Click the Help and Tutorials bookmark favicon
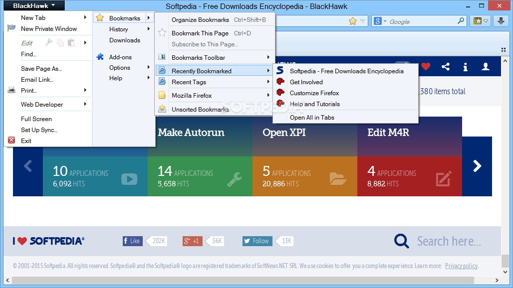This screenshot has width=513, height=288. tap(280, 104)
